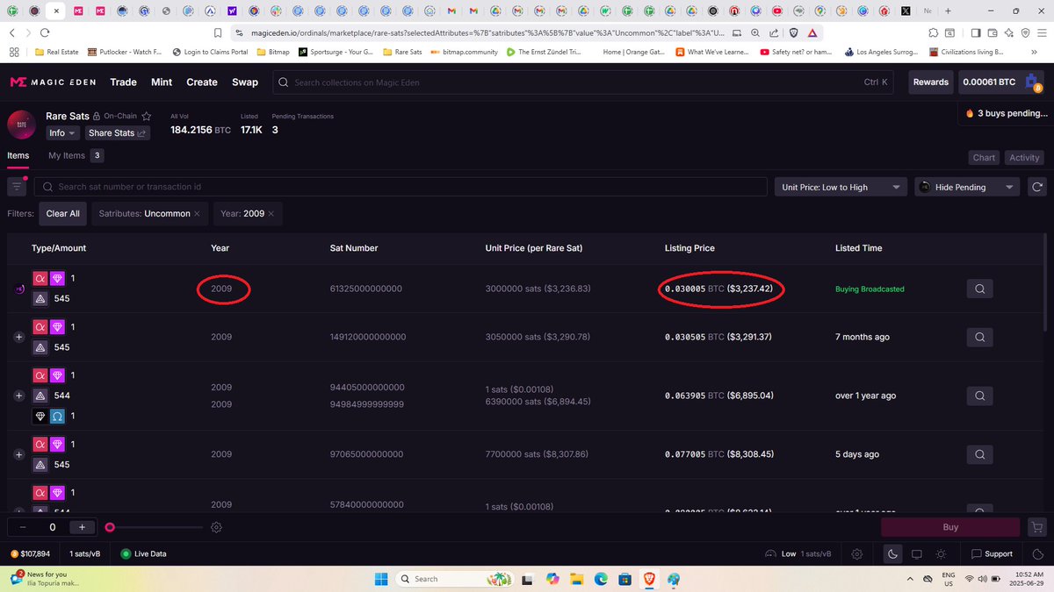
Task: Open Microsoft Edge from the taskbar
Action: [x=601, y=579]
